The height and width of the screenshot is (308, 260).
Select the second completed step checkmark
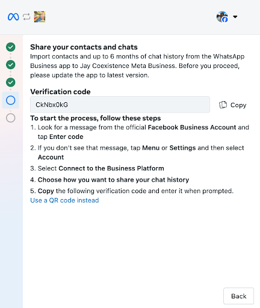(11, 65)
